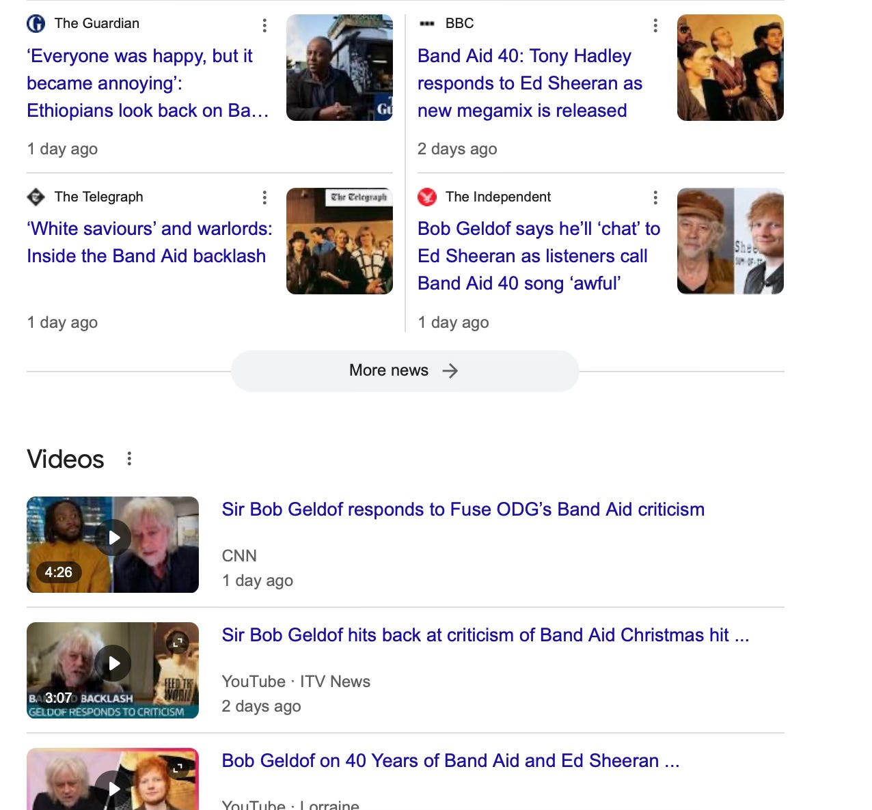The height and width of the screenshot is (810, 872).
Task: Open 'Bob Geldof on 40 Years of Band Aid' link
Action: [450, 761]
